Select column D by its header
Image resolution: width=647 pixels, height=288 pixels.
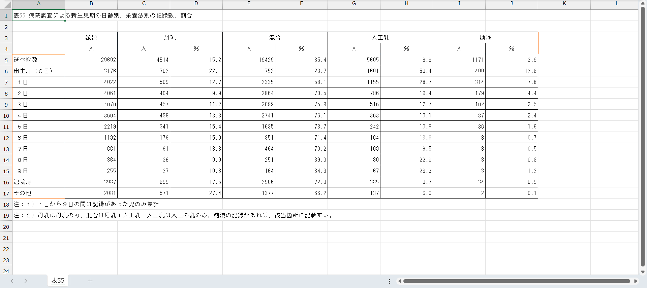pos(196,3)
